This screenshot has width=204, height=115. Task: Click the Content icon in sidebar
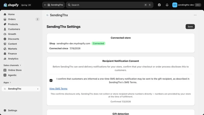[x=5, y=44]
